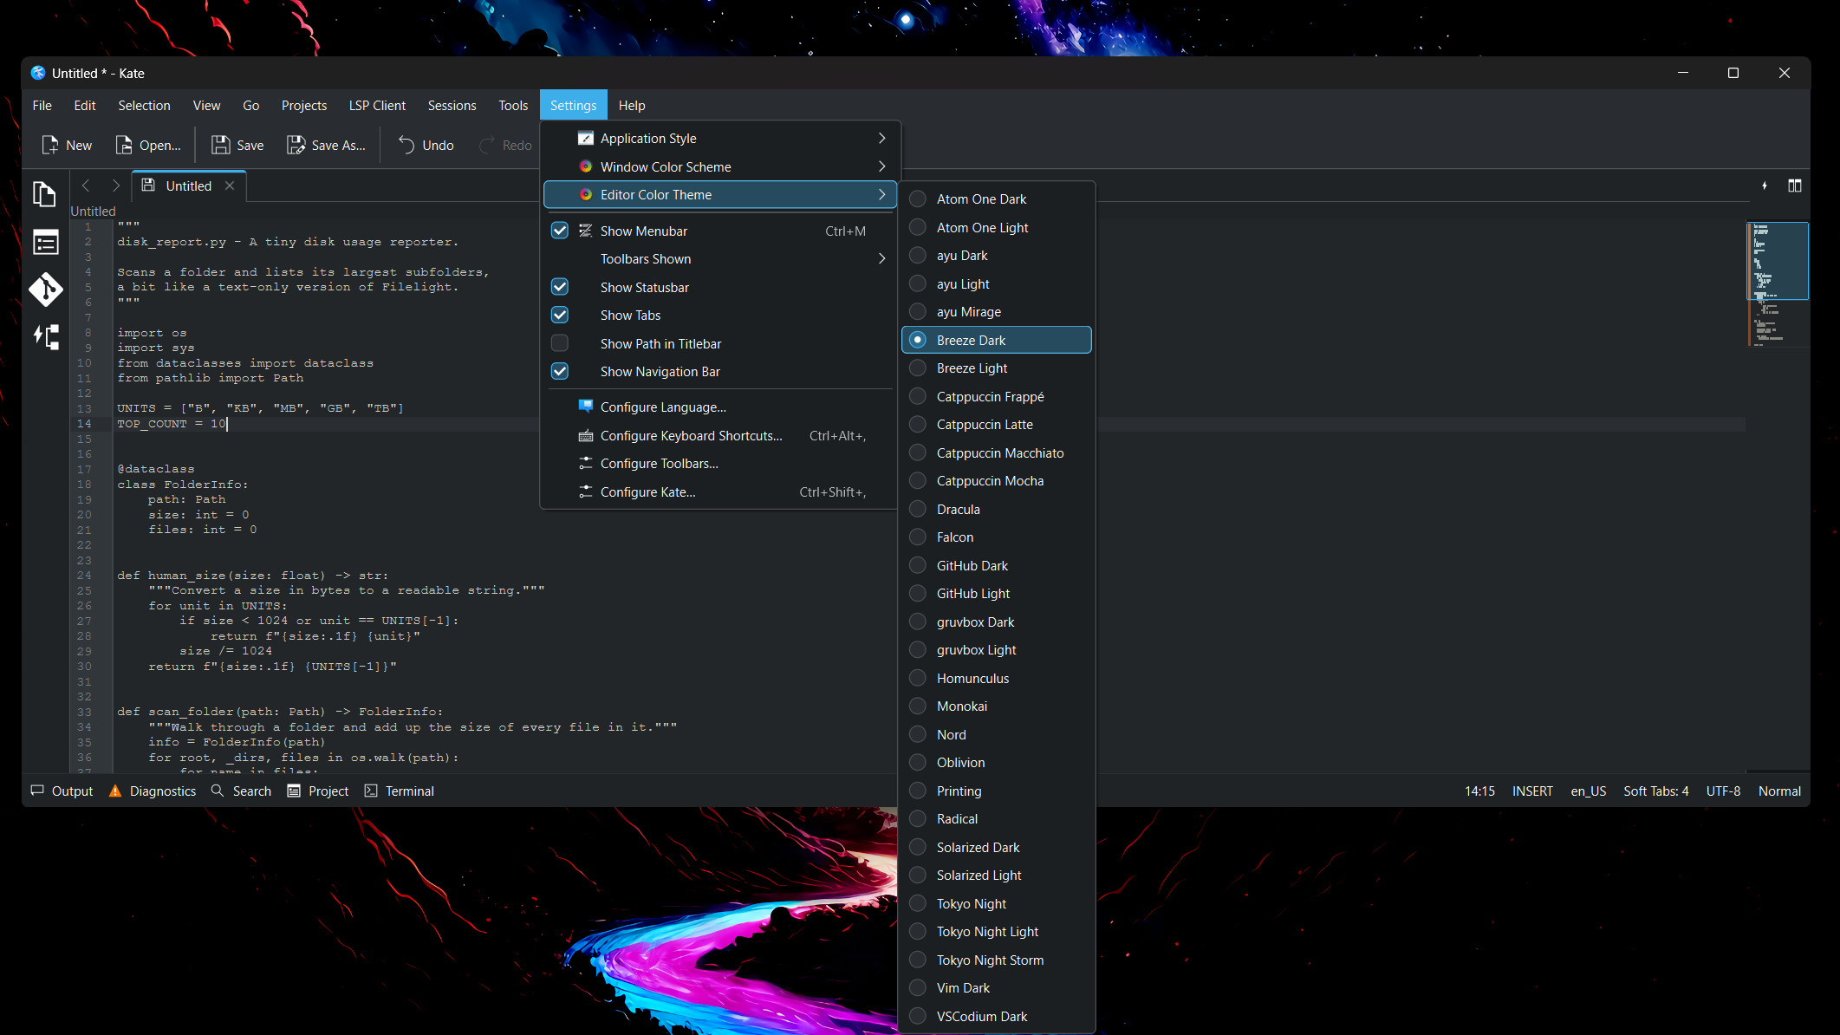
Task: Choose the Nord color theme
Action: pos(997,734)
